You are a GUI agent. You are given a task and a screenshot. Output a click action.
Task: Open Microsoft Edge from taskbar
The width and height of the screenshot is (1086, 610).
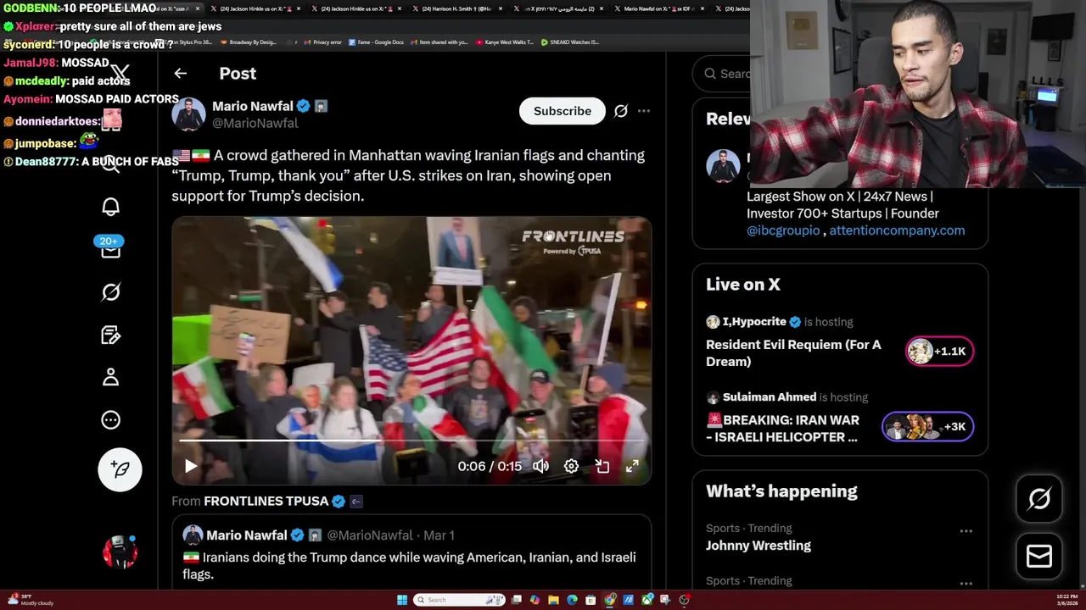pyautogui.click(x=572, y=600)
